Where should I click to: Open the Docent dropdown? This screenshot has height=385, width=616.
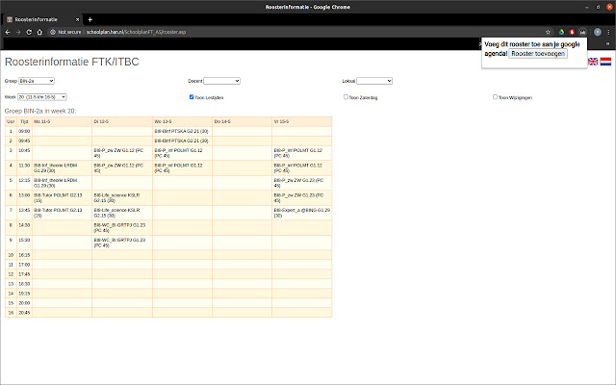(x=222, y=81)
